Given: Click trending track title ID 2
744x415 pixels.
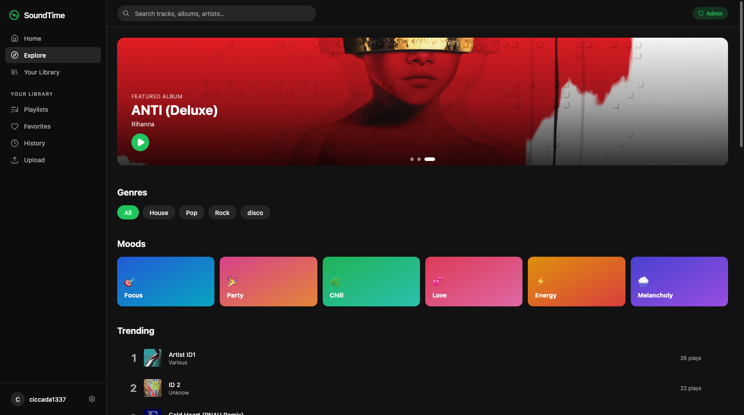Looking at the screenshot, I should click(174, 384).
